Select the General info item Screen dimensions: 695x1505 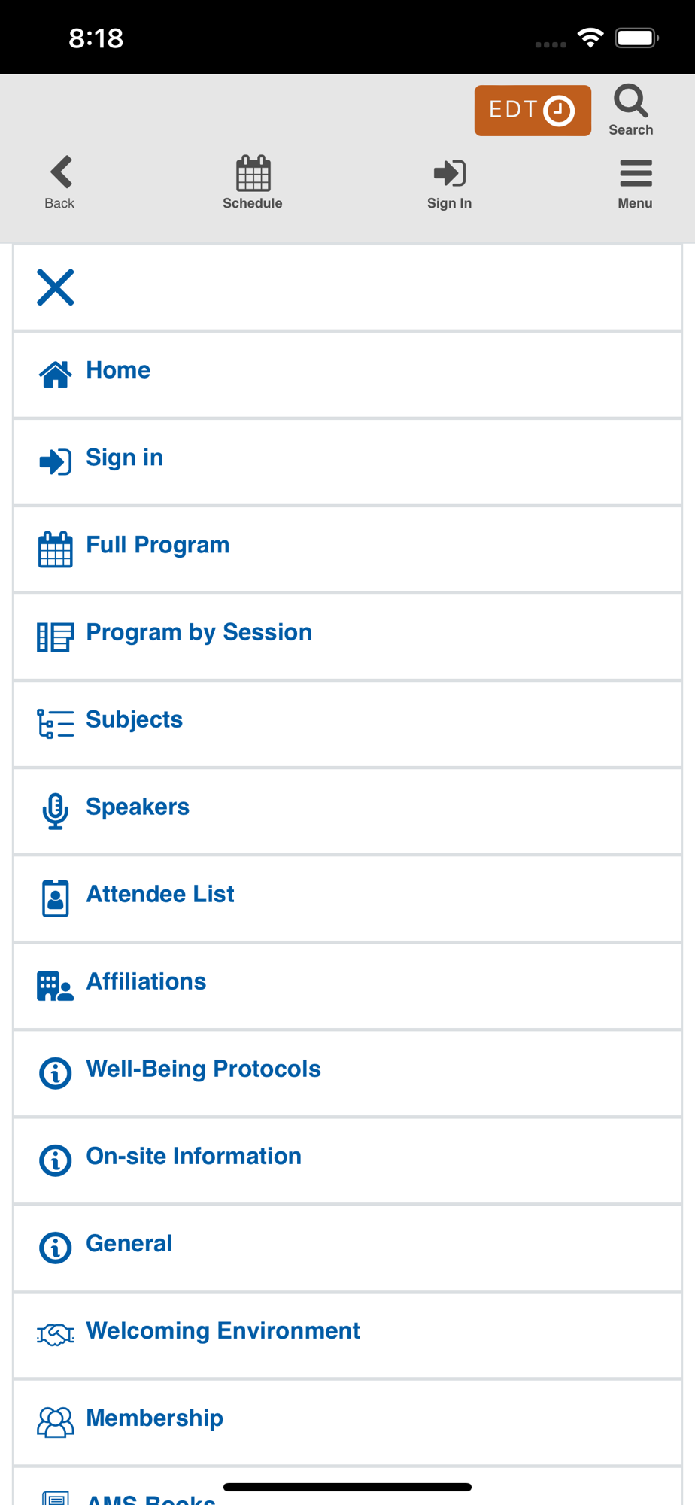(x=129, y=1243)
